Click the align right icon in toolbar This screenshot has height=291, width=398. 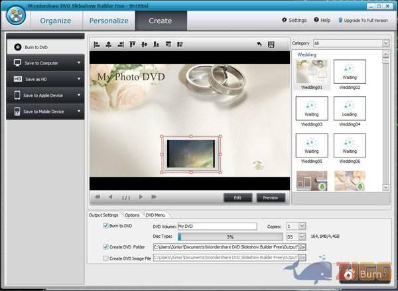point(120,45)
